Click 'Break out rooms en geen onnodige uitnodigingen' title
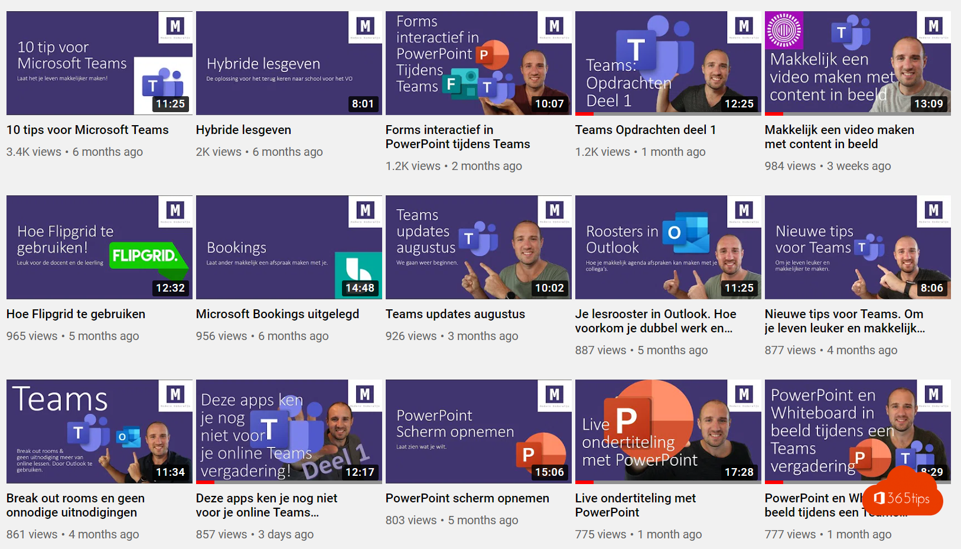This screenshot has width=961, height=549. click(x=76, y=505)
